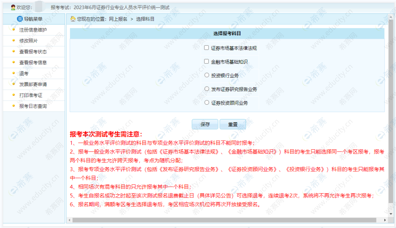Open 注册信息维护 in the navigation menu
Viewport: 396px width, 228px height.
coord(33,30)
